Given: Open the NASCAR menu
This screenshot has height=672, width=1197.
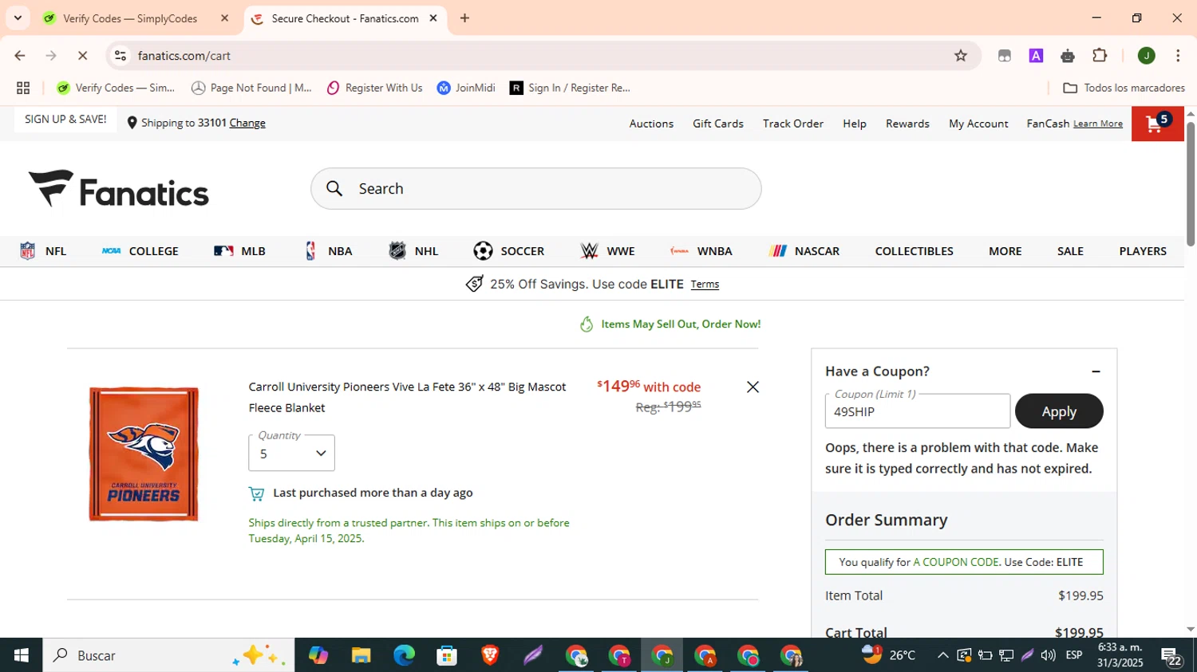Looking at the screenshot, I should tap(804, 251).
